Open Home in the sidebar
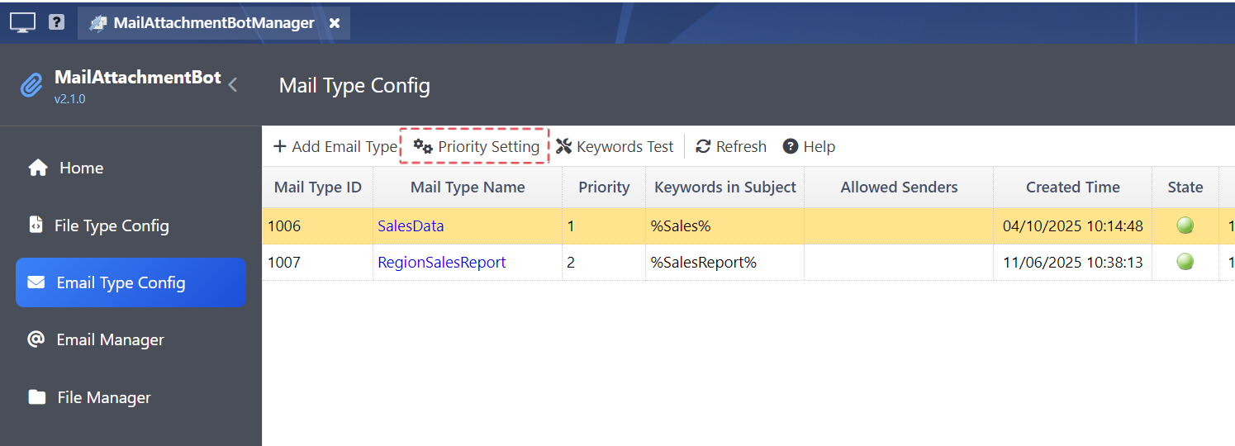 [x=81, y=168]
